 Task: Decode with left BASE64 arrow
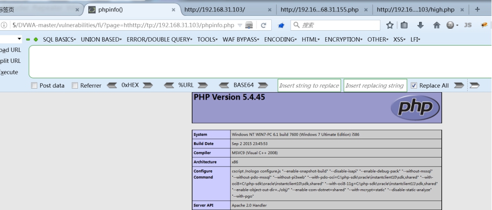pyautogui.click(x=224, y=85)
